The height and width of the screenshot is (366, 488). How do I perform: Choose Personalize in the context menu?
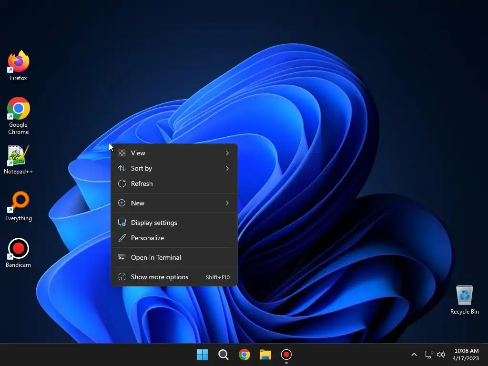point(174,238)
